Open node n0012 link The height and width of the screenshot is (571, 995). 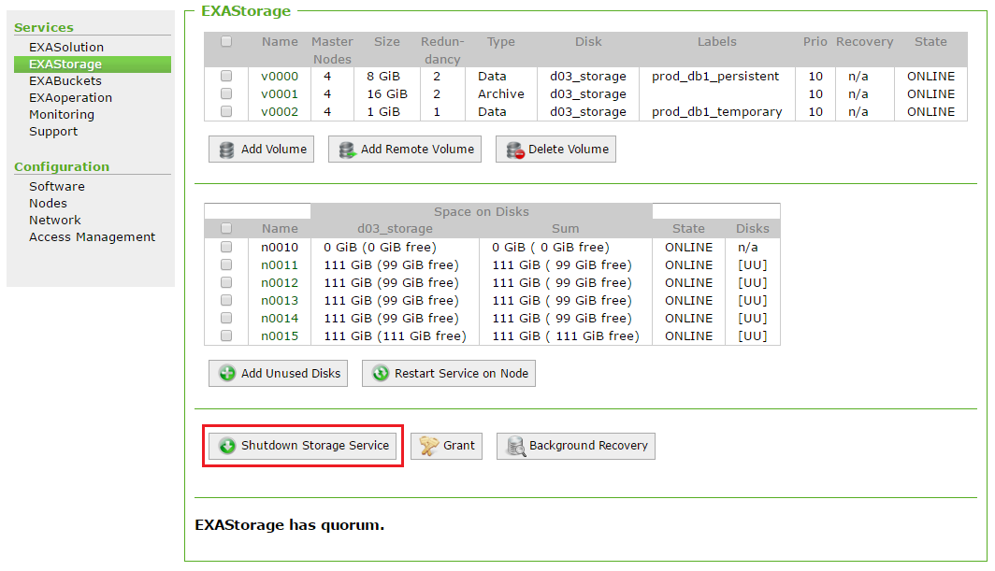(280, 283)
